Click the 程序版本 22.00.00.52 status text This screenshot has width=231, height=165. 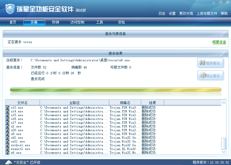(211, 162)
